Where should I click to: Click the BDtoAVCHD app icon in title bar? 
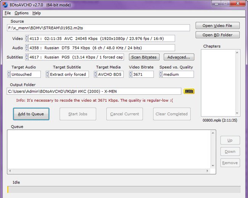(5, 5)
